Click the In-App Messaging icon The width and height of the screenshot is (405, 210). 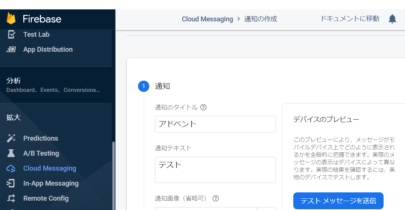11,183
